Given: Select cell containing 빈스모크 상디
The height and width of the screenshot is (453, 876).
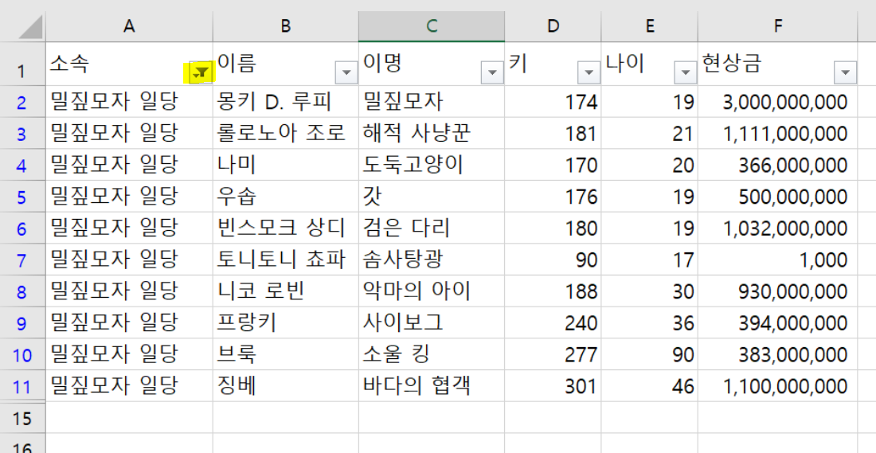Looking at the screenshot, I should coord(285,228).
